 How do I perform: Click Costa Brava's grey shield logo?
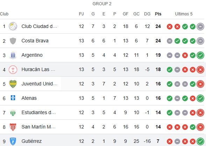point(13,41)
